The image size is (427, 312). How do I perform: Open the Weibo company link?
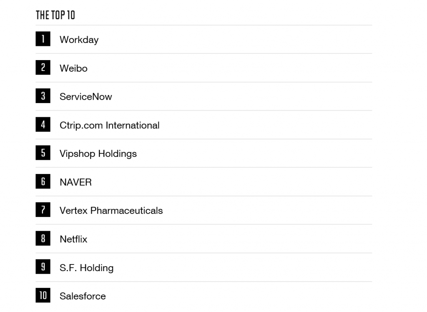click(73, 68)
